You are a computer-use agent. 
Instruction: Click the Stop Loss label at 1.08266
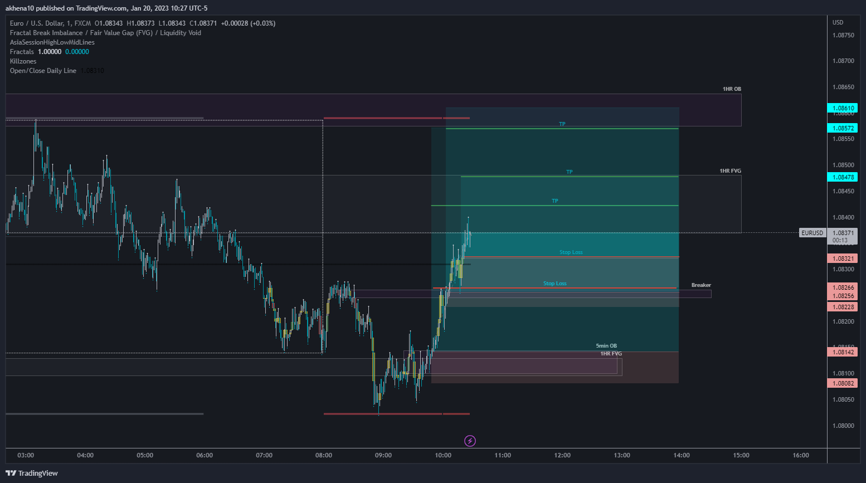555,284
